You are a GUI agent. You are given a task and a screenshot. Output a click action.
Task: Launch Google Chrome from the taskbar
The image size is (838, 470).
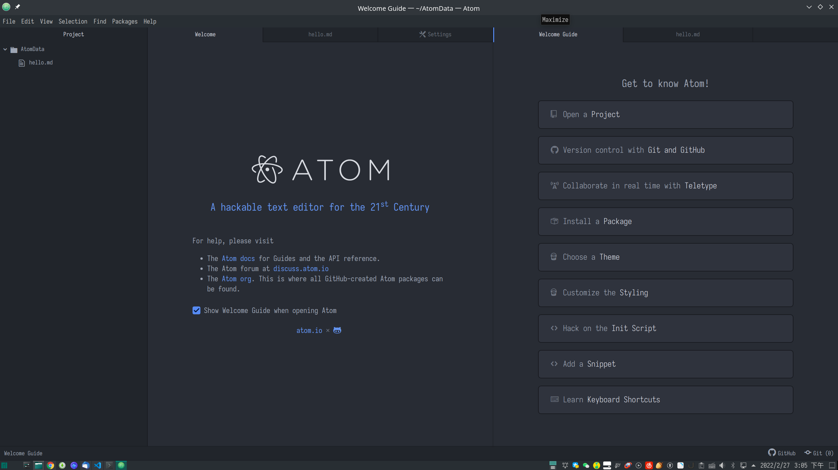(50, 465)
